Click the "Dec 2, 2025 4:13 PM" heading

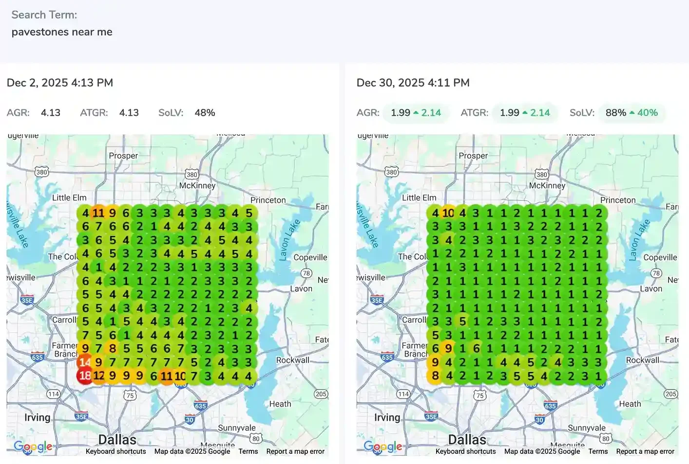point(60,83)
